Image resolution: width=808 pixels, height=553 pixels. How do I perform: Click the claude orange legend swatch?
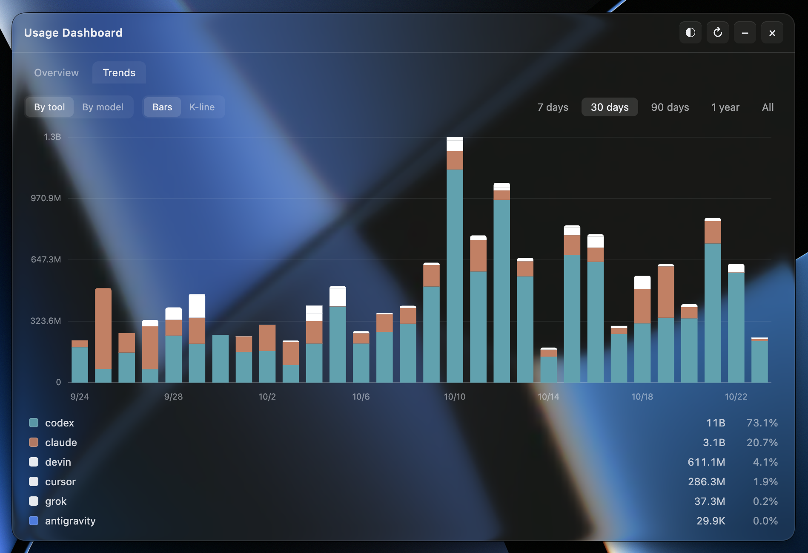(x=34, y=443)
